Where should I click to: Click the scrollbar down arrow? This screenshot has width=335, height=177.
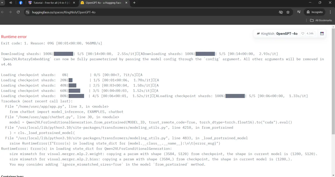coord(333,175)
